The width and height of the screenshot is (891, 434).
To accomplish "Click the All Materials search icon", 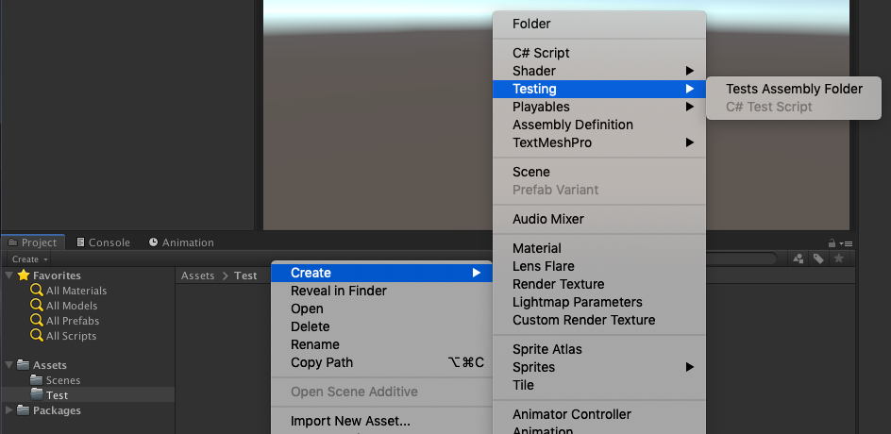I will [x=37, y=291].
